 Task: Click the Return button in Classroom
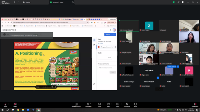point(108,35)
